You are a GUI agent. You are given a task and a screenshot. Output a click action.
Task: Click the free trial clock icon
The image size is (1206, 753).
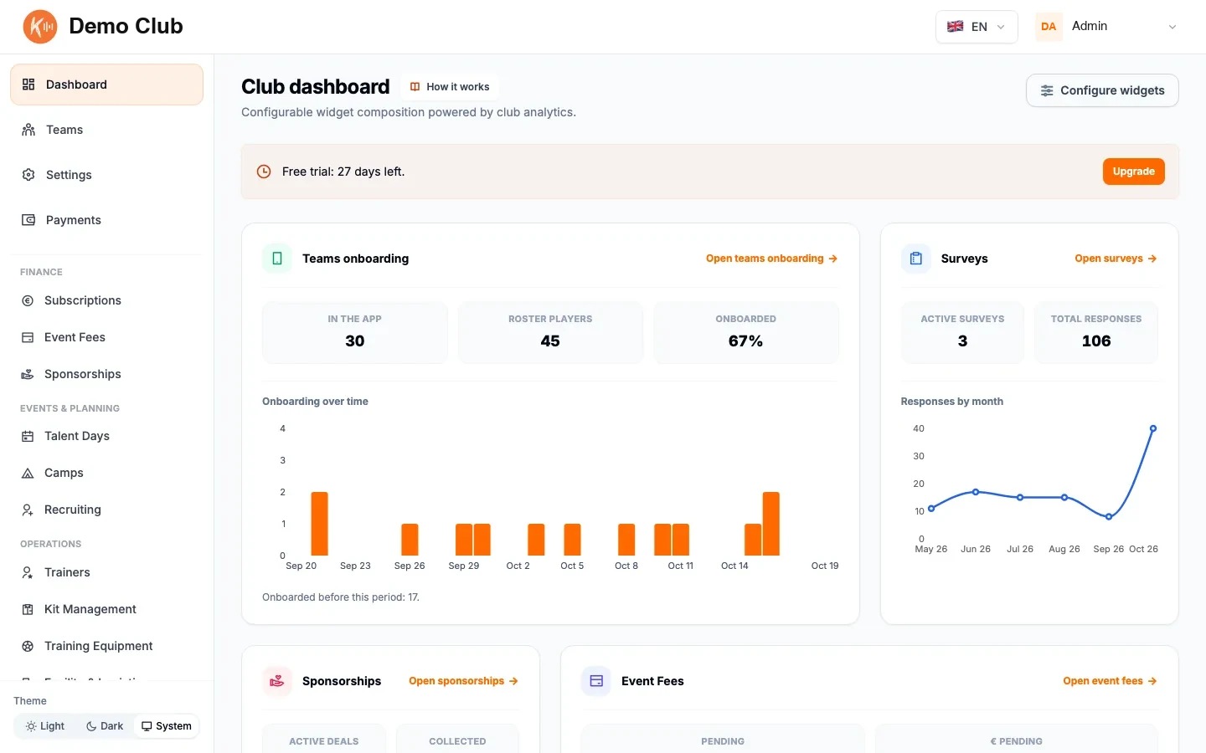(264, 172)
